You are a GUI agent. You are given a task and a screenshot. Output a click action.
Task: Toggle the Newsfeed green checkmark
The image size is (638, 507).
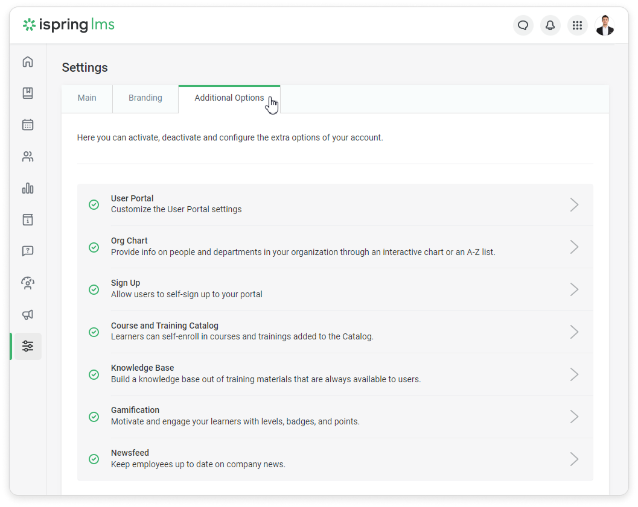[x=94, y=459]
